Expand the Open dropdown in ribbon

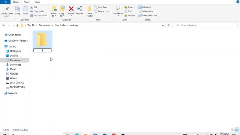pos(130,7)
